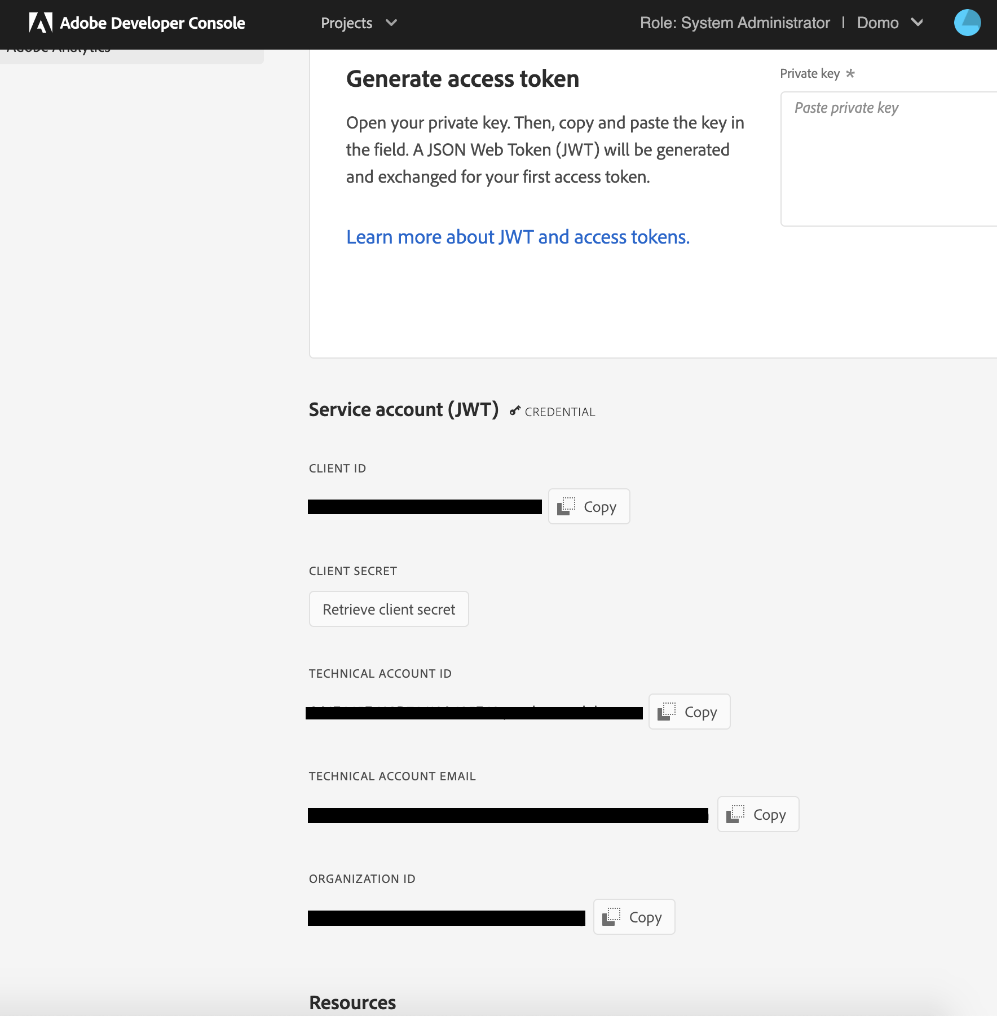The image size is (997, 1016).
Task: Click the copy icon beside Organization ID
Action: pos(612,917)
